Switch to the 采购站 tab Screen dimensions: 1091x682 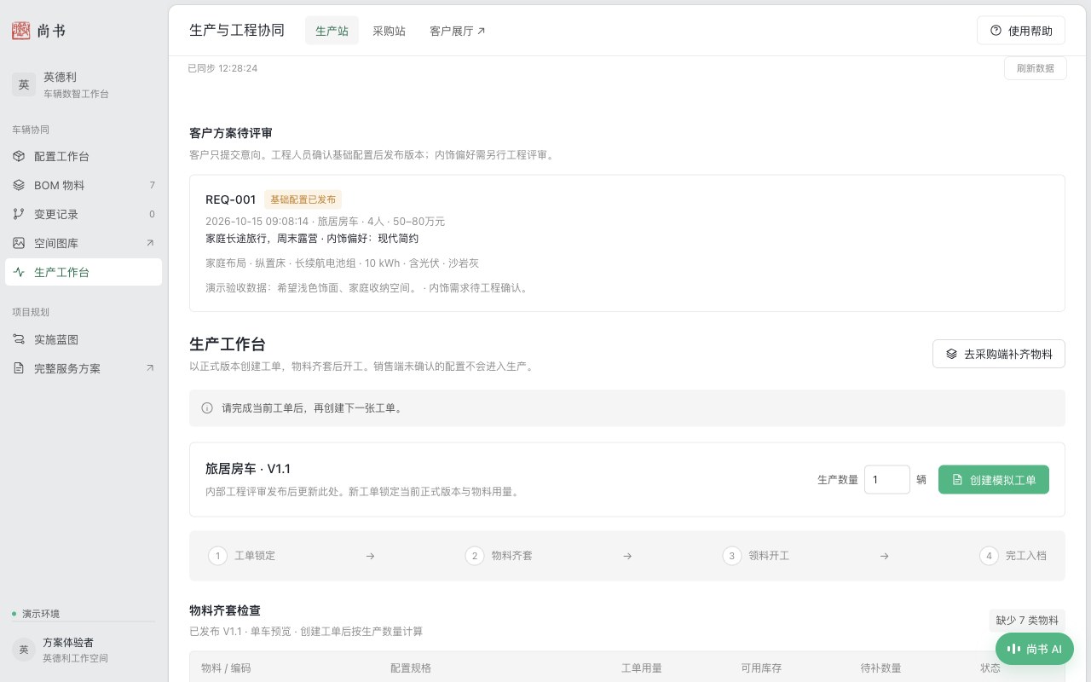point(389,31)
